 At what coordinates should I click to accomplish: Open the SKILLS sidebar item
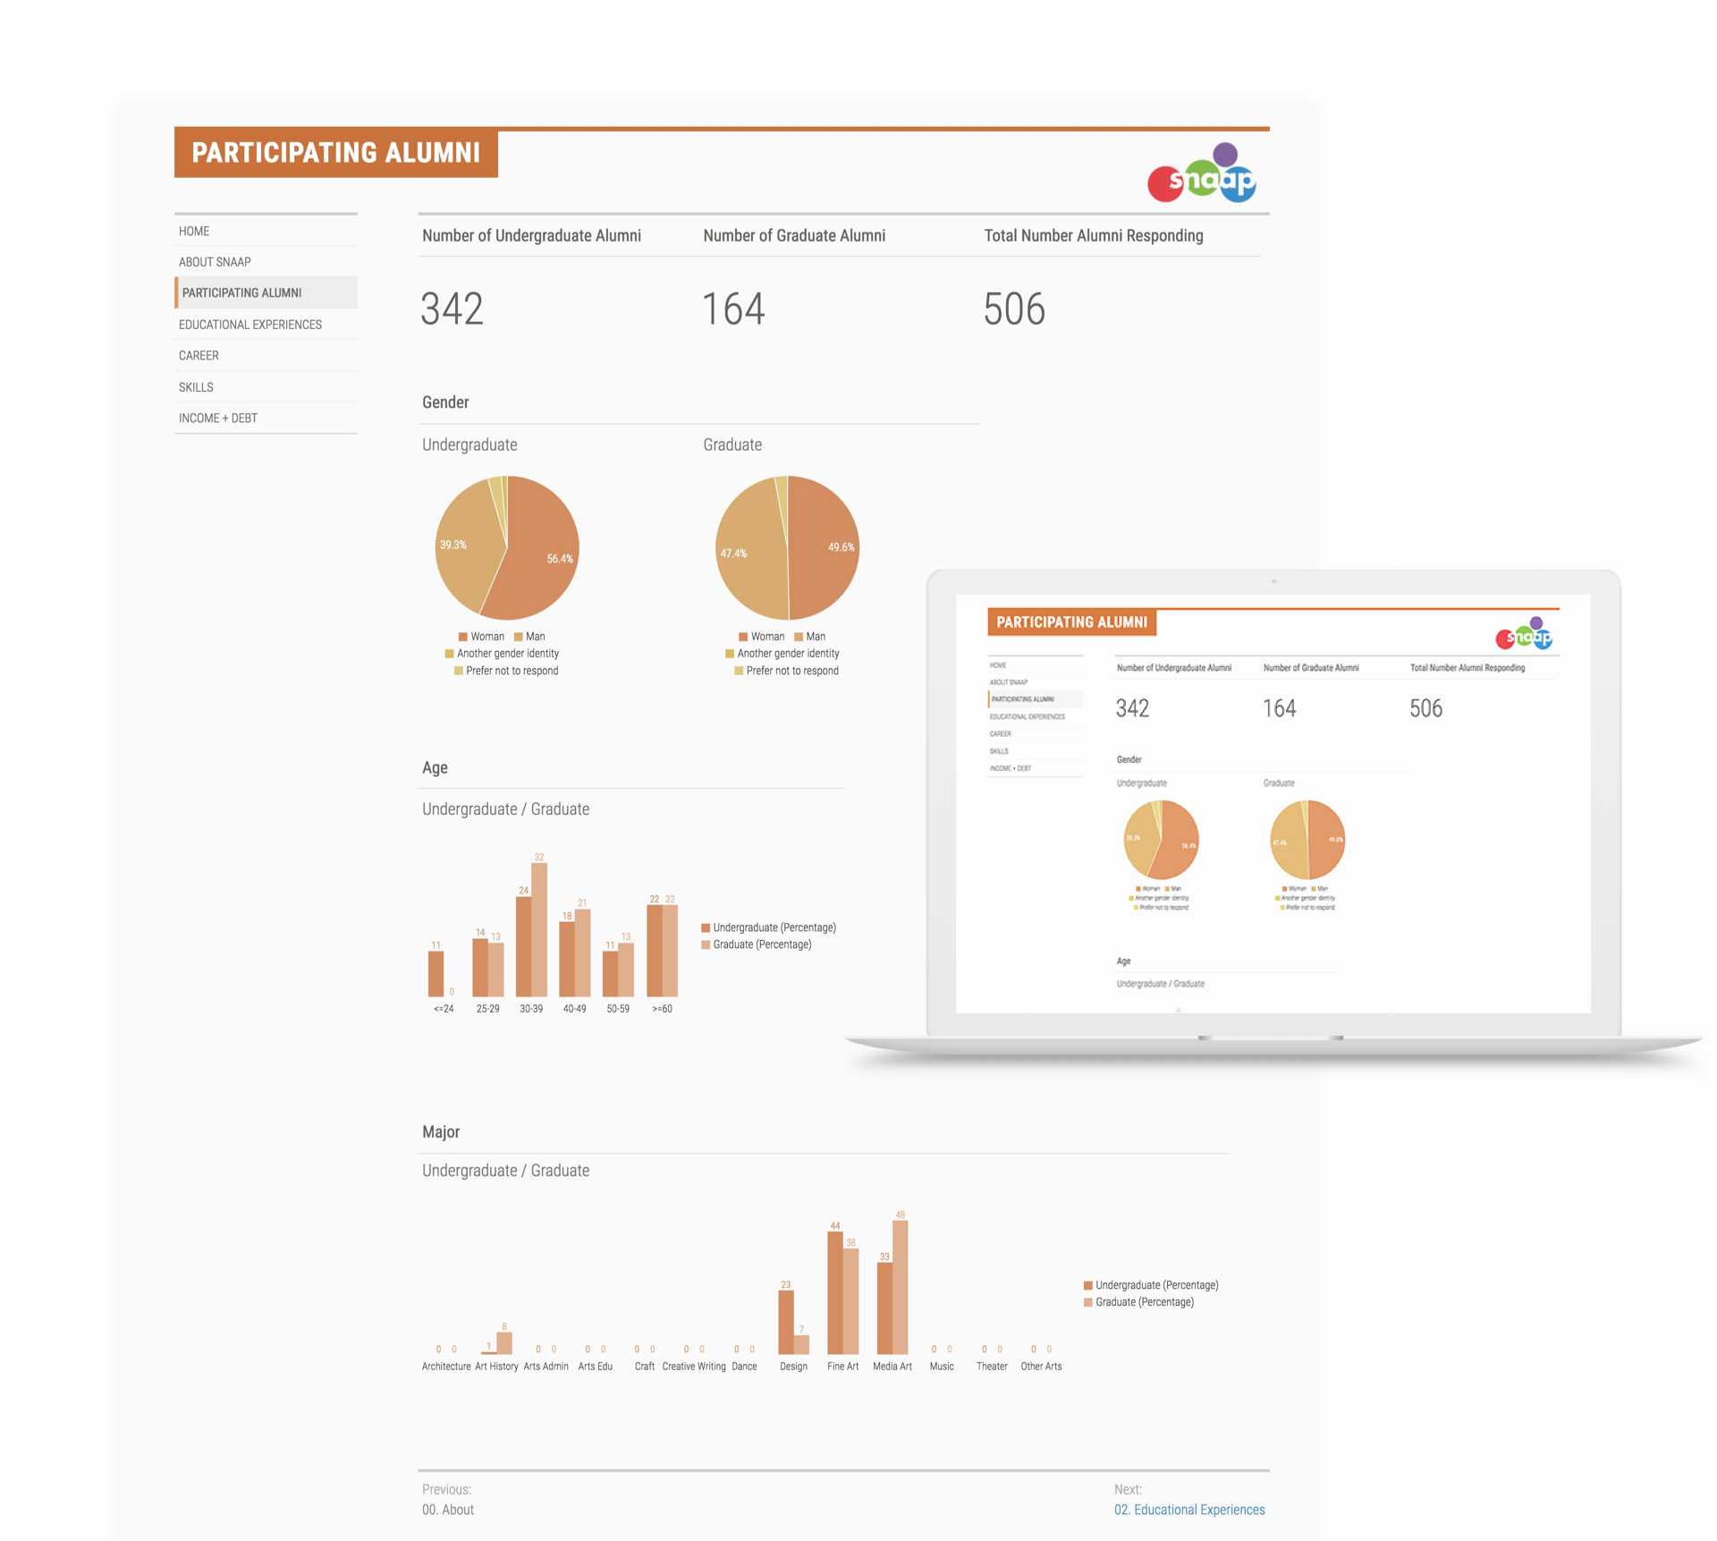point(196,387)
